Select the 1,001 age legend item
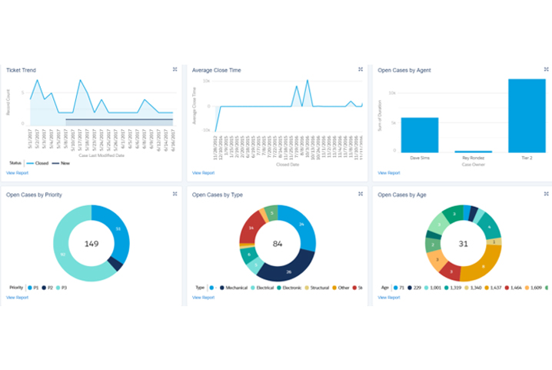This screenshot has height=370, width=552. (x=433, y=288)
